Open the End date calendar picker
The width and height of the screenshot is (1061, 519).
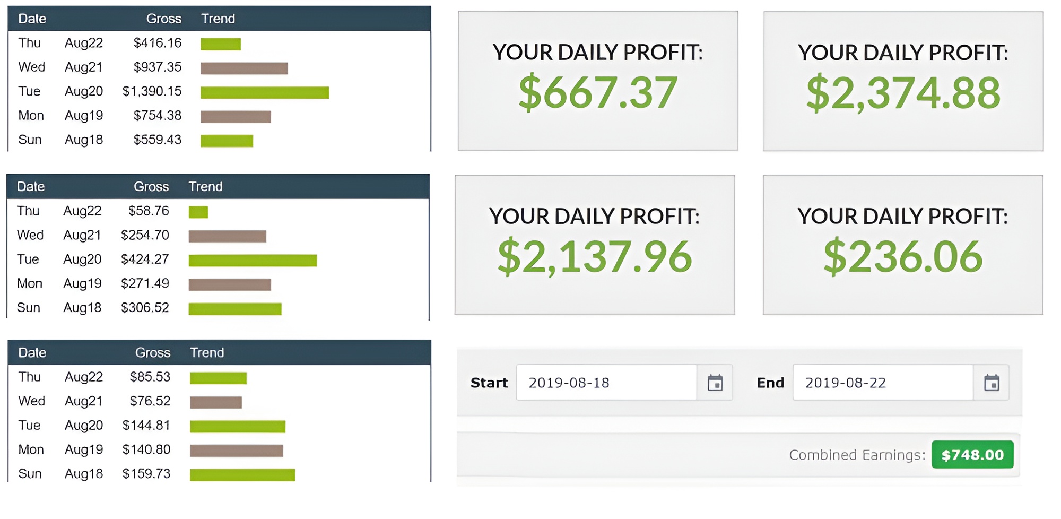coord(991,383)
